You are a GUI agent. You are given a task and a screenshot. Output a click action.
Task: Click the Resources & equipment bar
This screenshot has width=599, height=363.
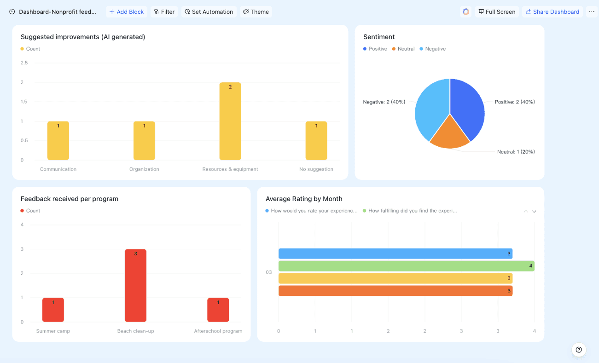coord(230,121)
